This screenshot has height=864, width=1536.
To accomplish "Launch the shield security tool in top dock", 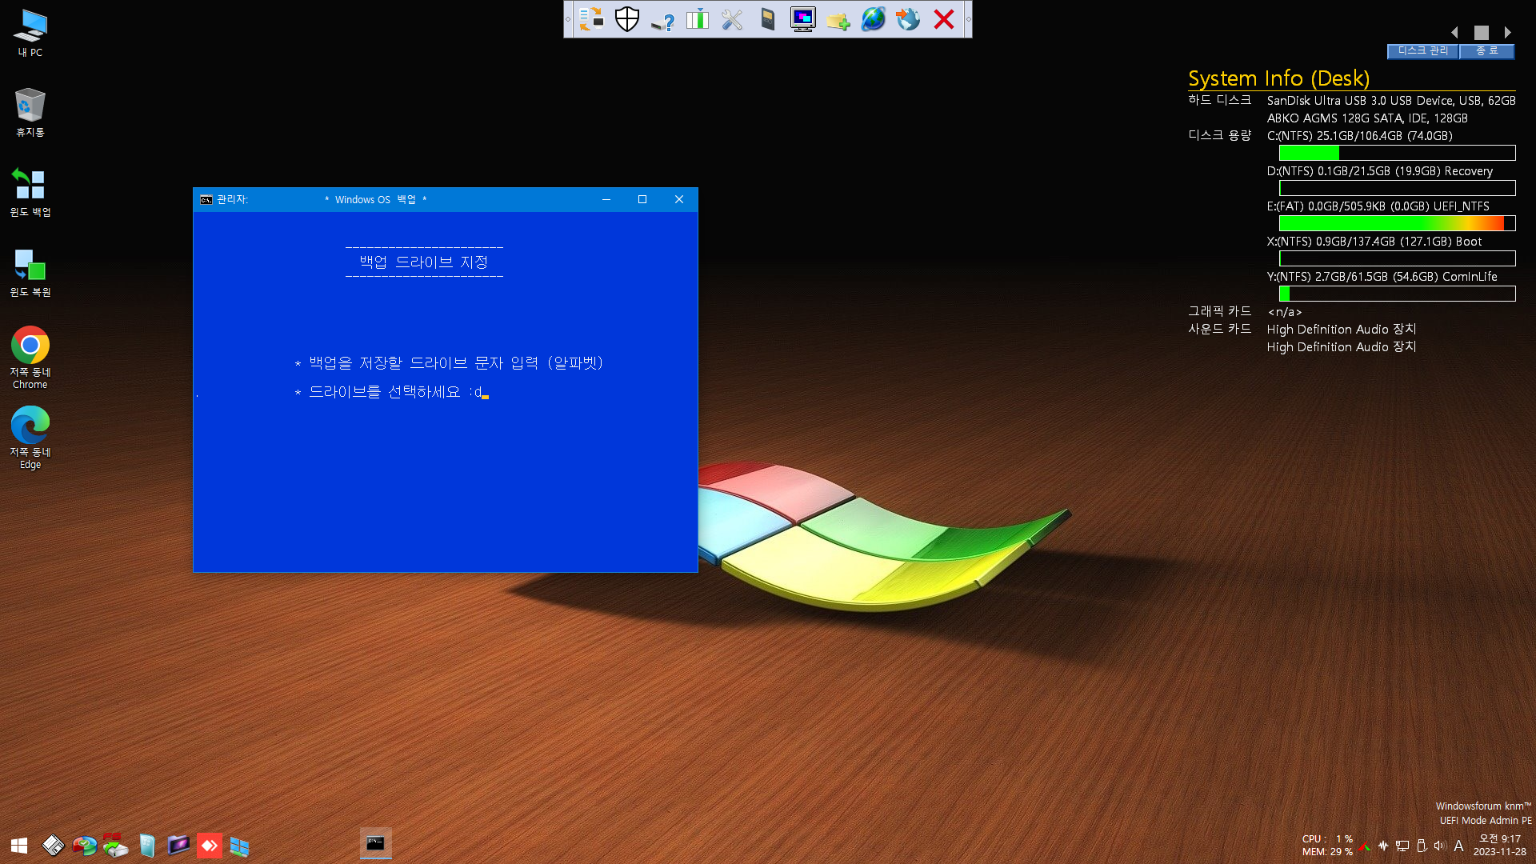I will (627, 19).
